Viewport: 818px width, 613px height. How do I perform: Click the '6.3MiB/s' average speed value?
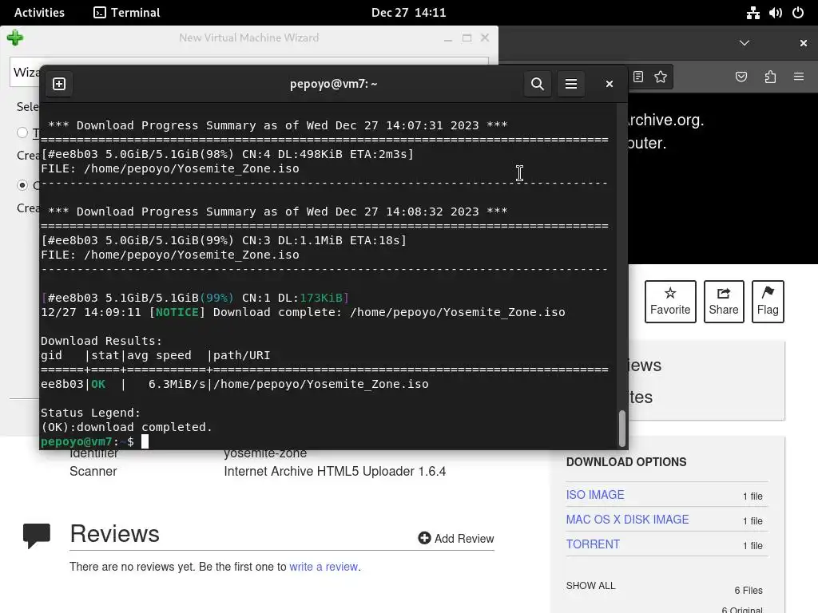click(x=177, y=384)
